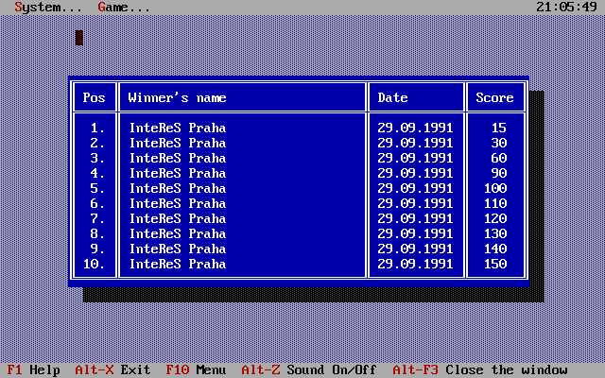
Task: Select position 1. in the table
Action: coord(97,128)
